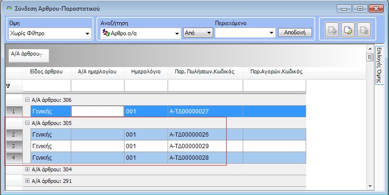
Task: Open the Όψη dropdown showing Χωρίς Φίλτρο
Action: point(87,33)
